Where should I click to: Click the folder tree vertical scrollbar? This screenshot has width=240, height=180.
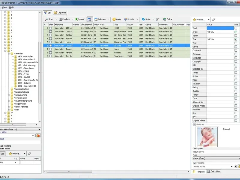(40, 72)
